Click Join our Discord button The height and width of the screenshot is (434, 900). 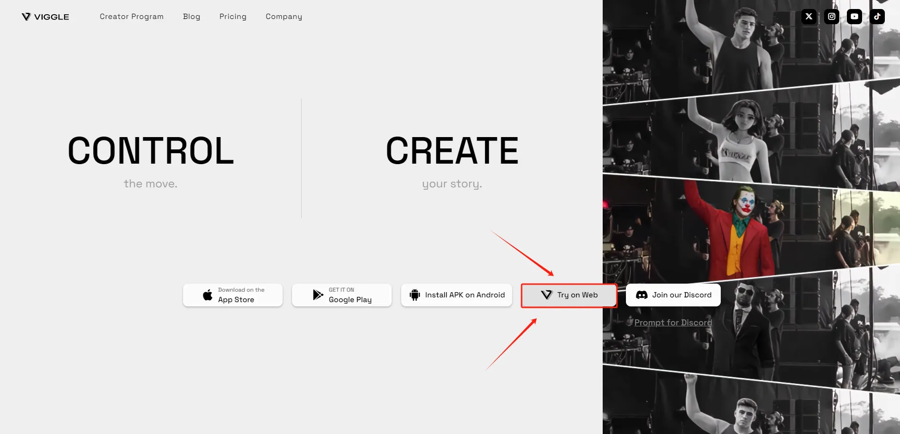[673, 295]
